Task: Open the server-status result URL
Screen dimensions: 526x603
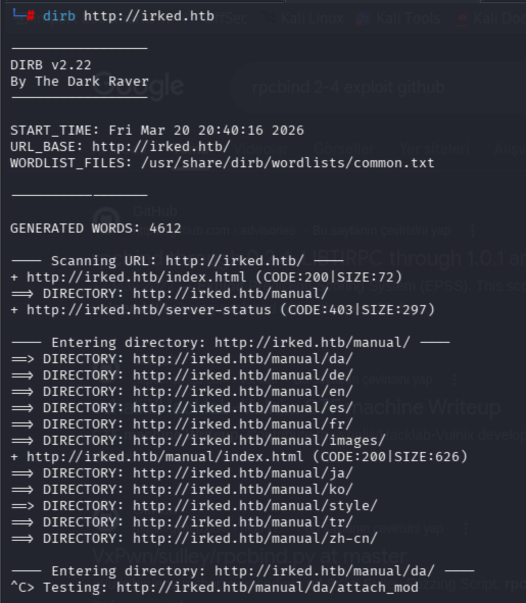Action: pos(148,310)
